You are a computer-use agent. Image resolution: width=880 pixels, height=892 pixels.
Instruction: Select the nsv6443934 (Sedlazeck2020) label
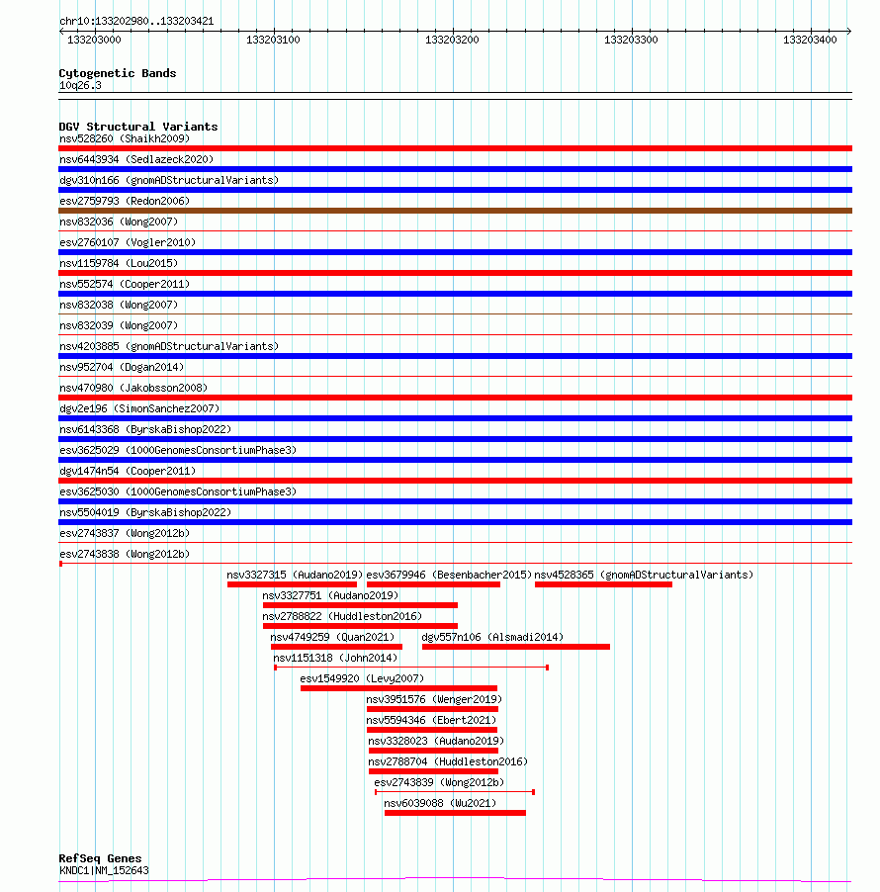(x=136, y=159)
